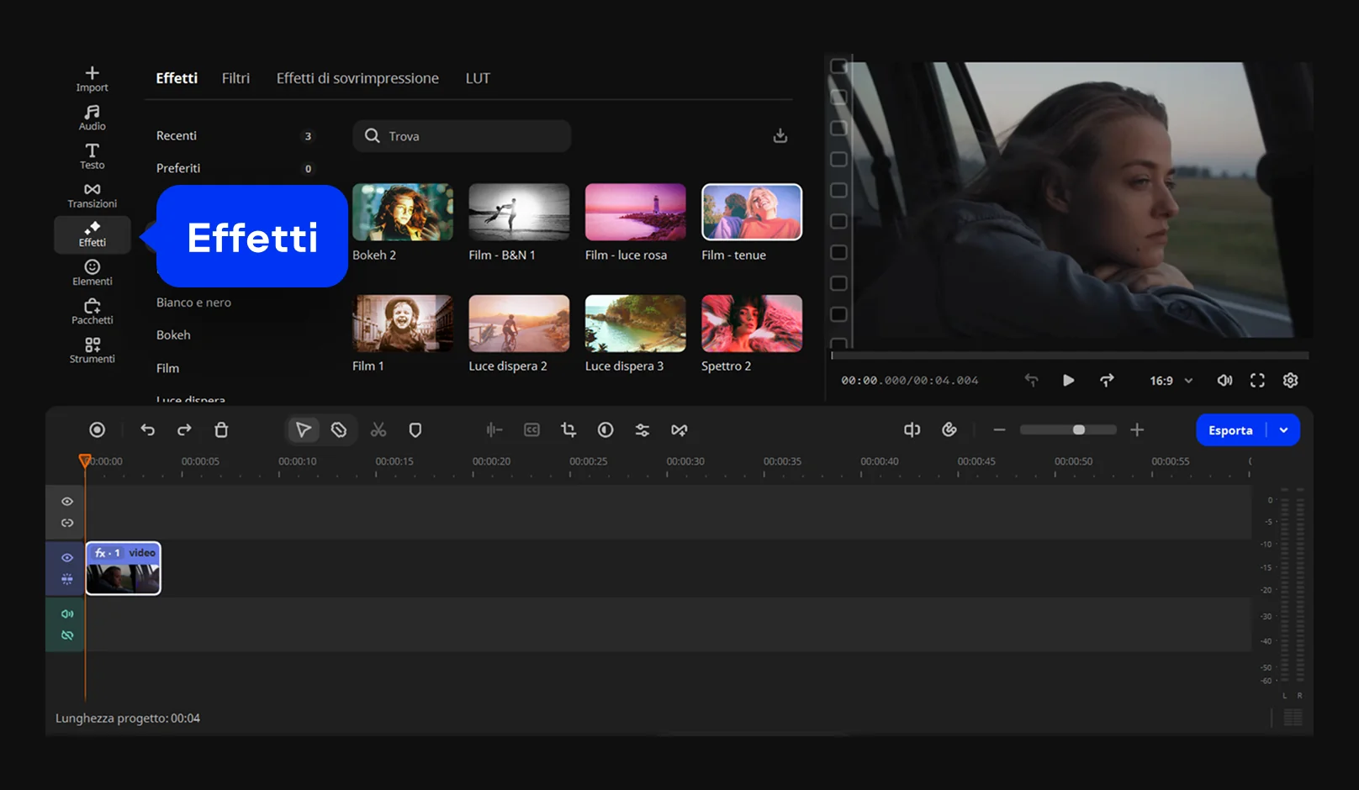Delete selected clip with trash icon
The height and width of the screenshot is (790, 1359).
[x=221, y=429]
